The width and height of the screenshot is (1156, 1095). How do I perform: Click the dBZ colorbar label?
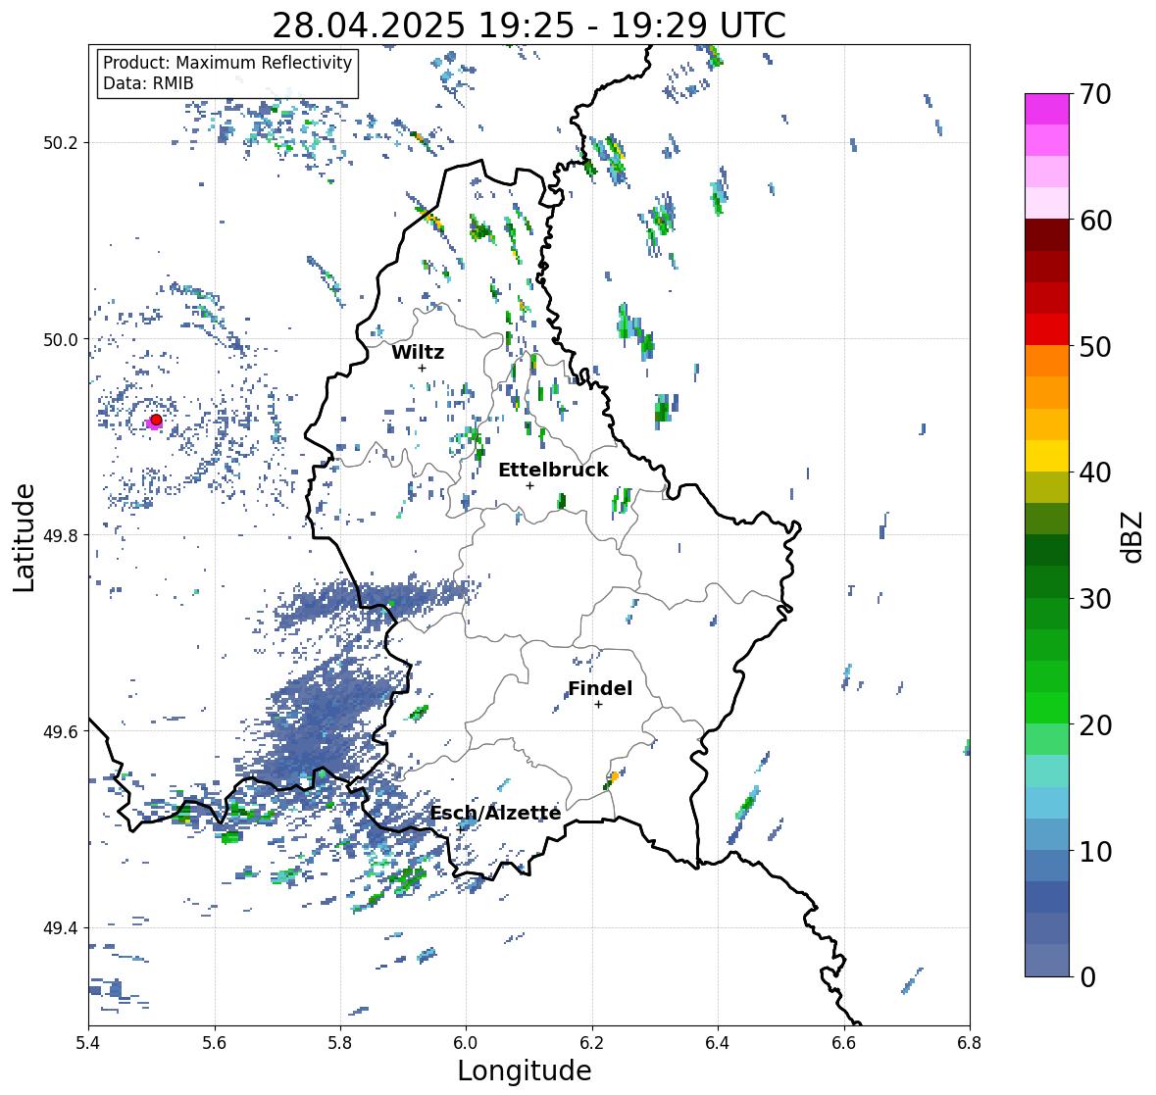pos(1133,535)
